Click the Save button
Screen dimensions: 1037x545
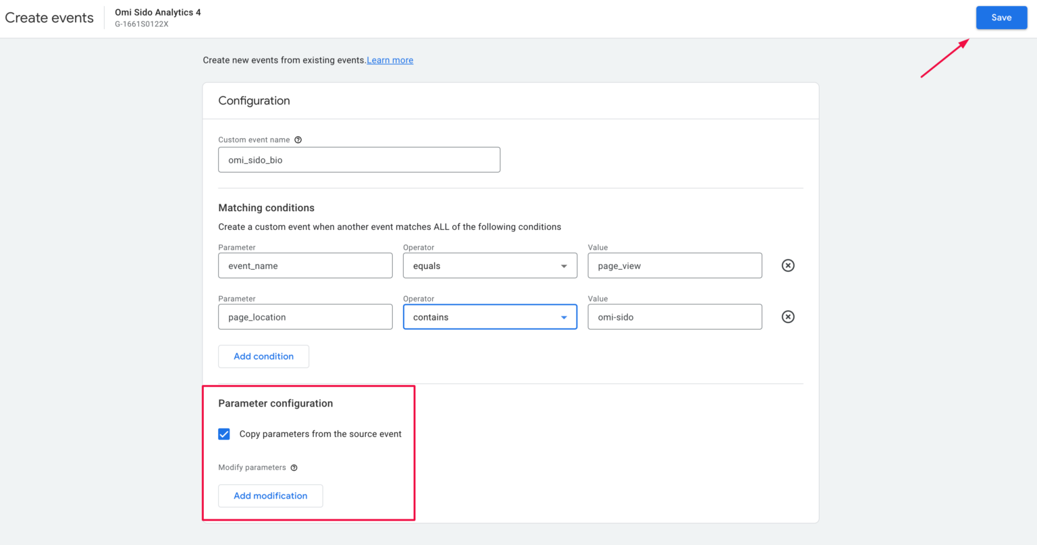(1001, 18)
